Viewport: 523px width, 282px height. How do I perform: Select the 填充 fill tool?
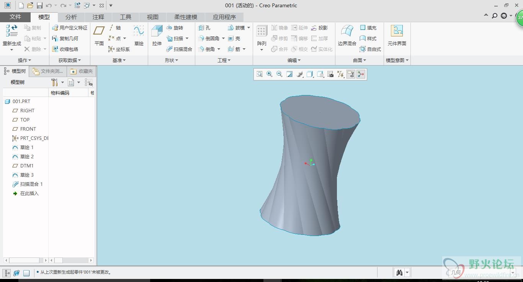[368, 28]
